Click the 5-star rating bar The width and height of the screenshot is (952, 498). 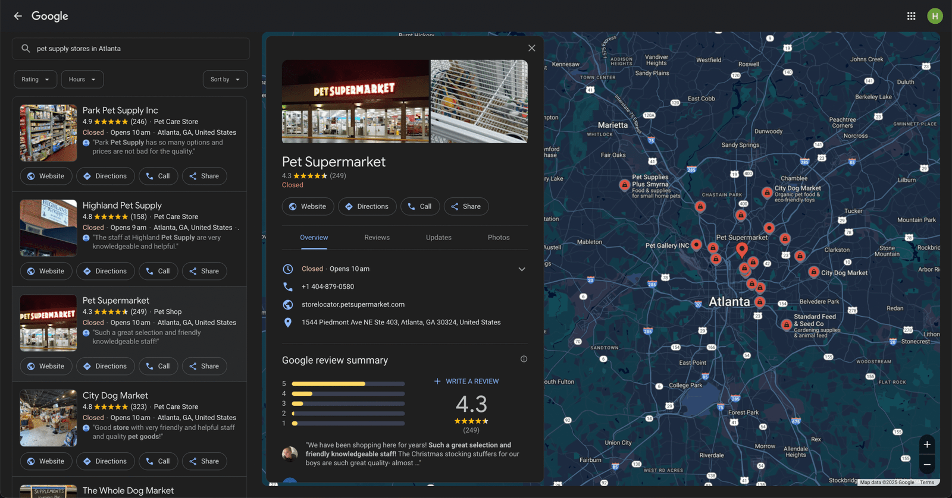(x=348, y=384)
